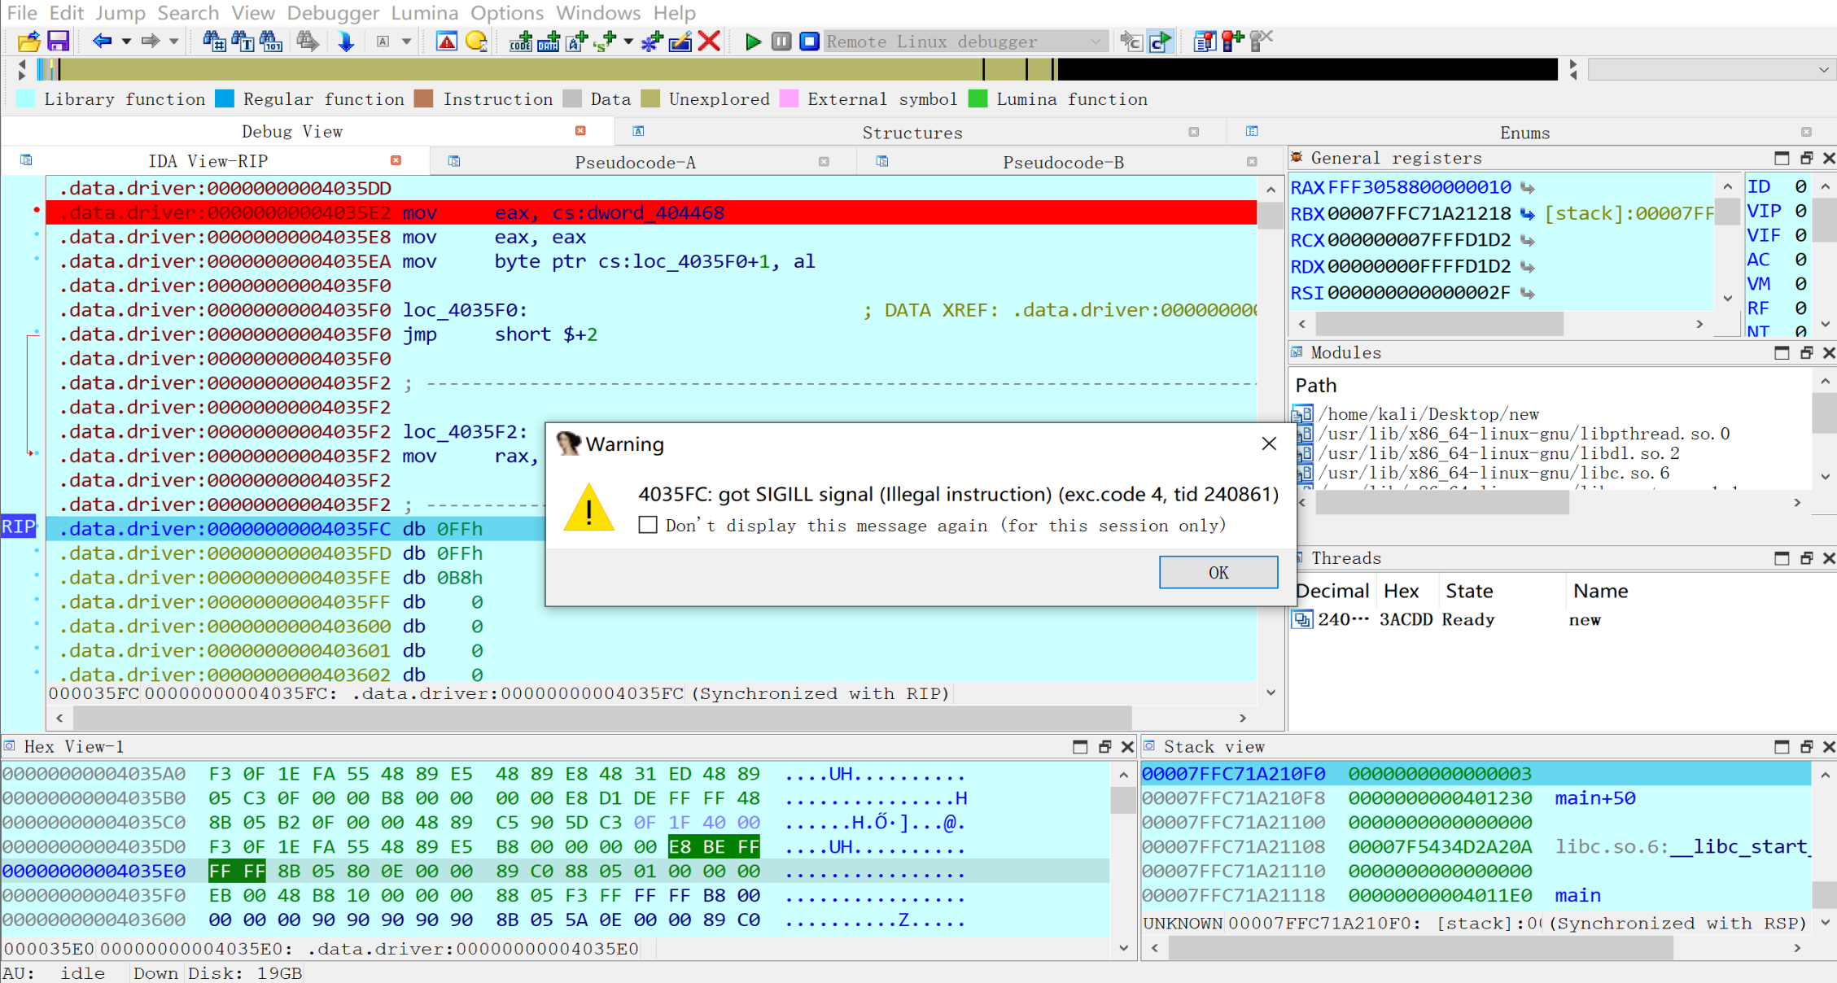Click the Lumina function green swatch
1837x983 pixels.
(978, 98)
